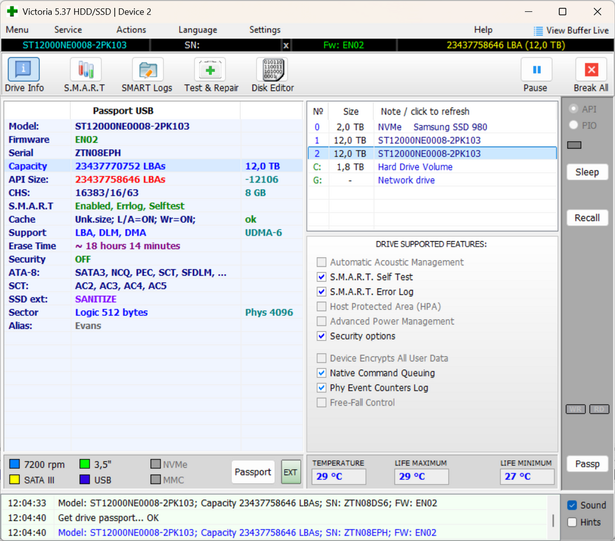Enable the Hints checkbox
The height and width of the screenshot is (541, 615).
tap(572, 522)
